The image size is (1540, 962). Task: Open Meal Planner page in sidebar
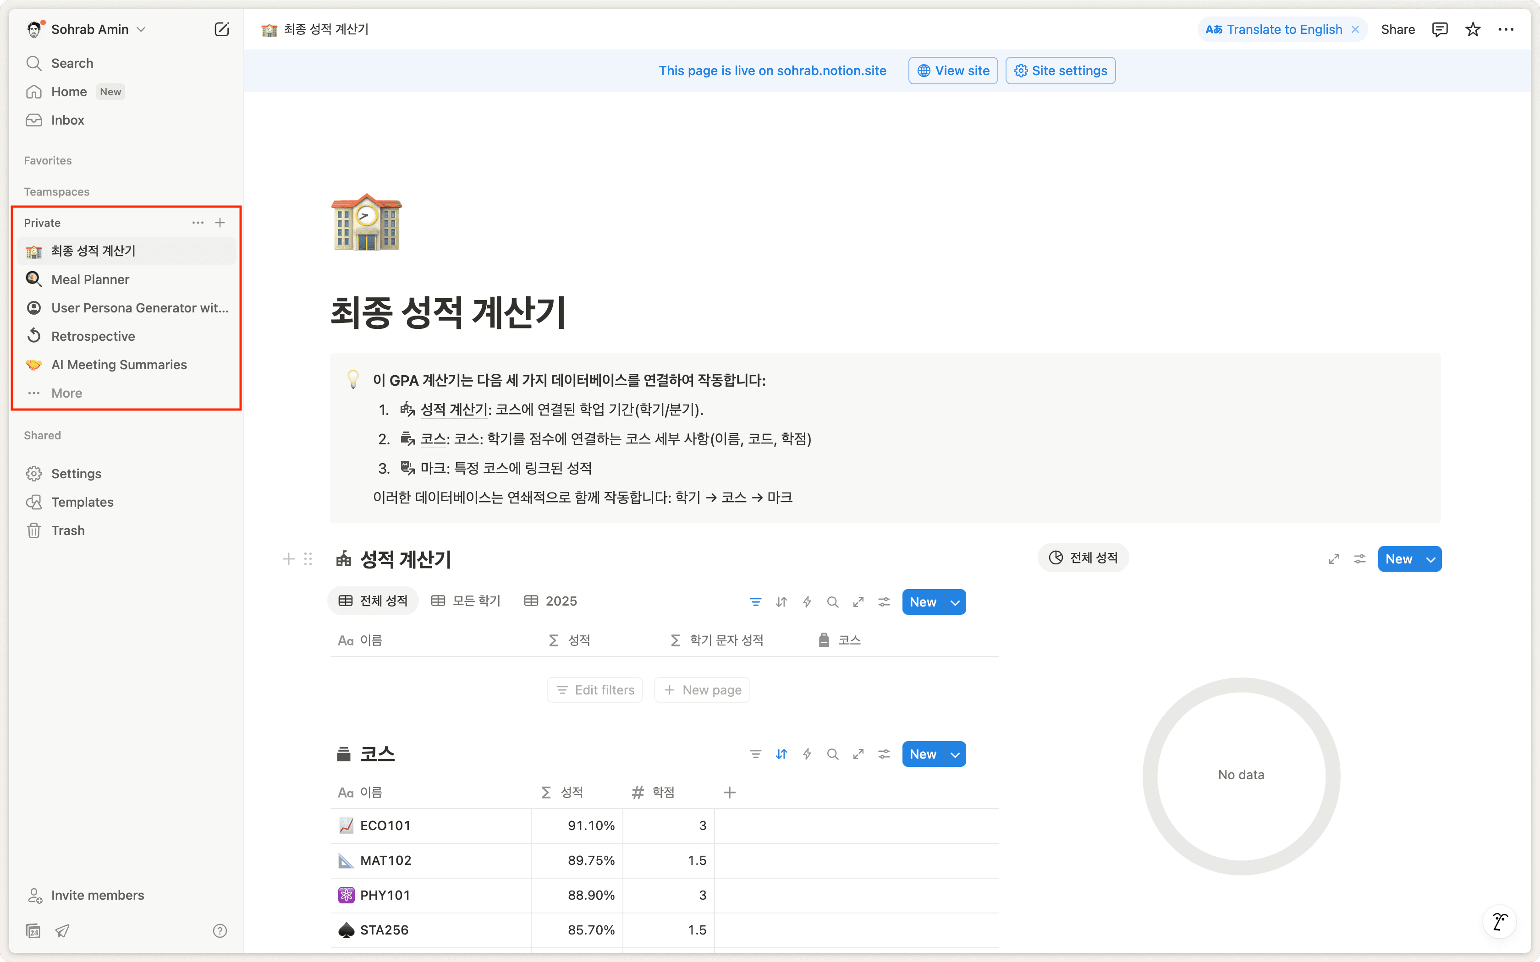(x=90, y=279)
